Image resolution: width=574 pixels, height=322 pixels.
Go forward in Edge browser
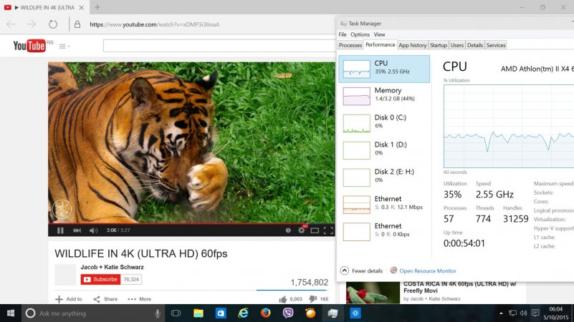coord(32,24)
